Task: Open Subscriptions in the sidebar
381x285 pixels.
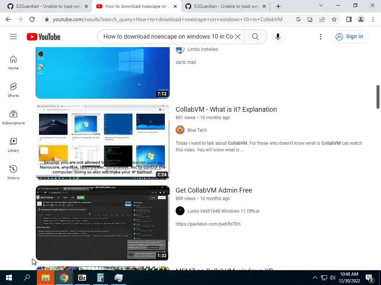Action: (13, 118)
